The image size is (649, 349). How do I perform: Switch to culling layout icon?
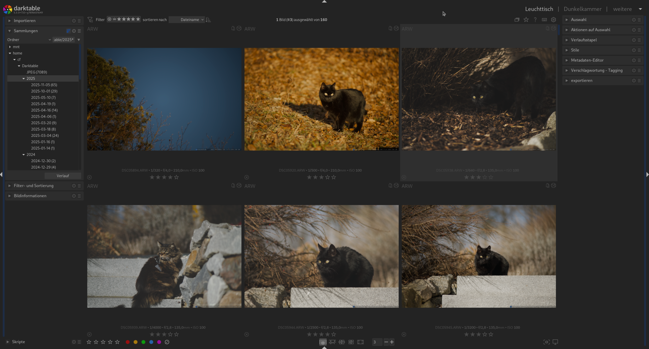[342, 342]
